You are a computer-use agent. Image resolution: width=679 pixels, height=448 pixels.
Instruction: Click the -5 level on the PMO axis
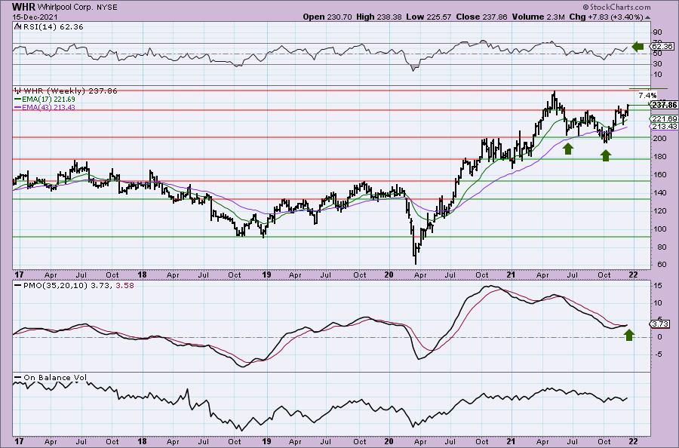tap(657, 354)
